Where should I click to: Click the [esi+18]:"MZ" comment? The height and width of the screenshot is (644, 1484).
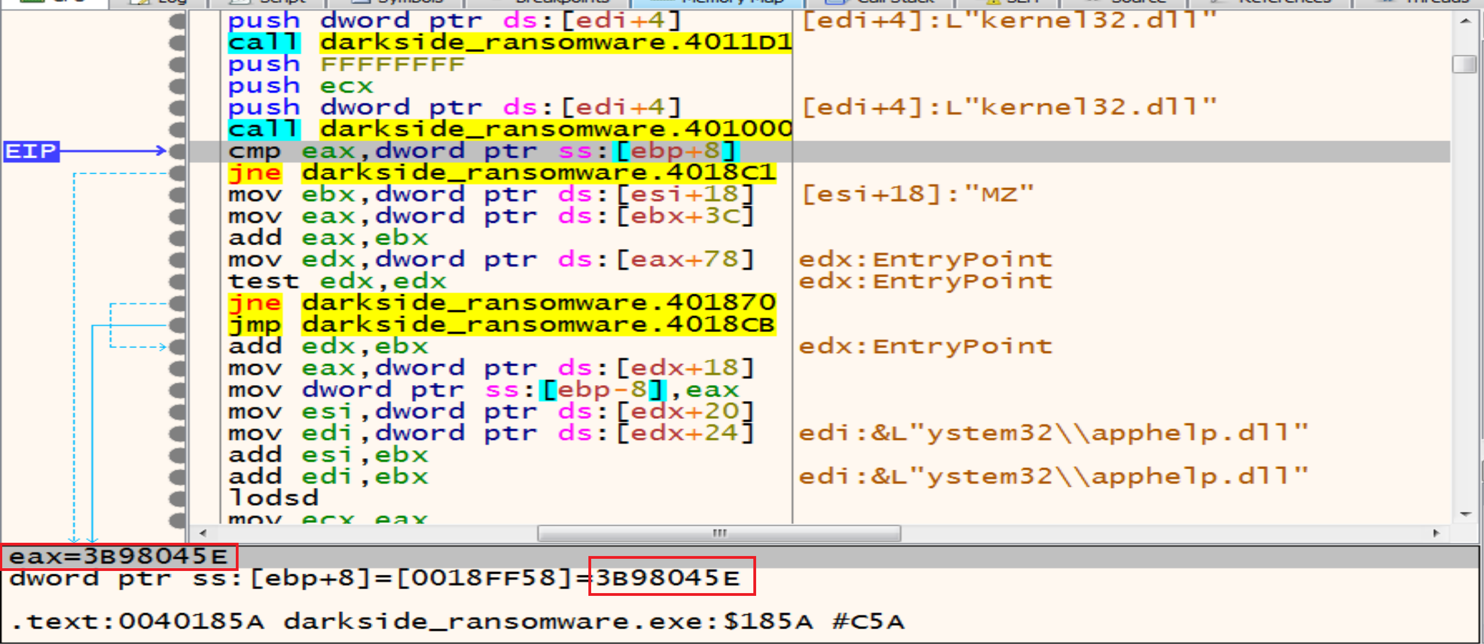[x=918, y=195]
